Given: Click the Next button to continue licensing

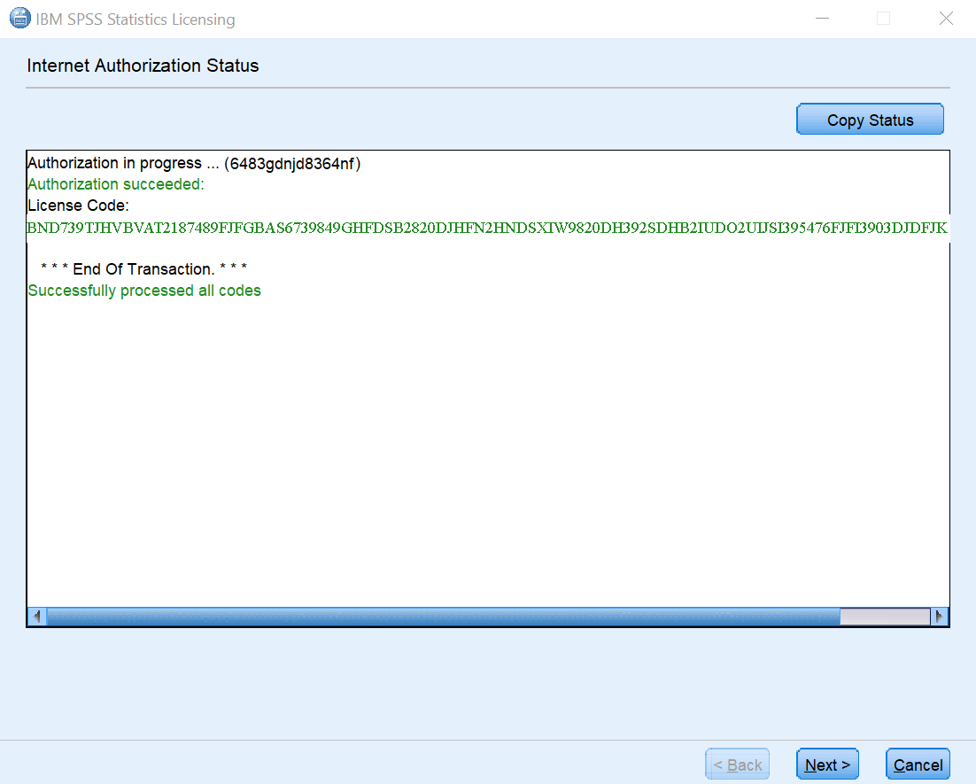Looking at the screenshot, I should 826,764.
